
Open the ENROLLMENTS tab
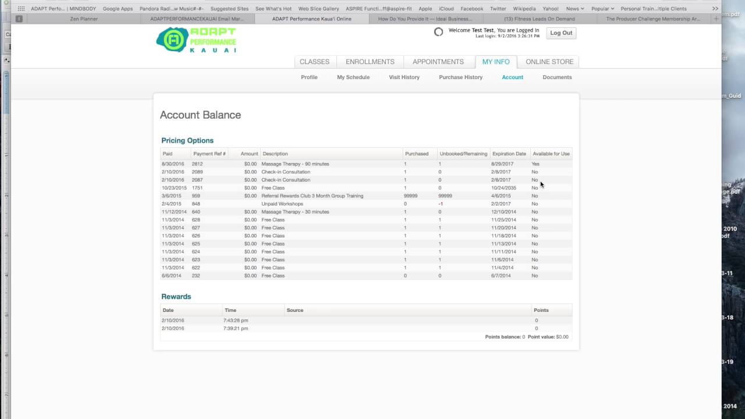370,62
